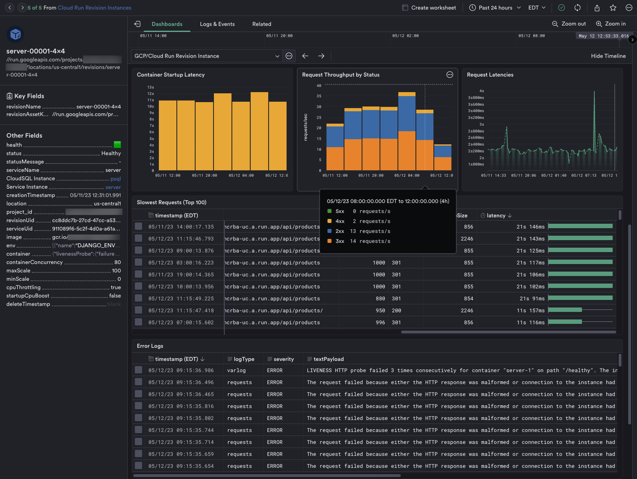
Task: Click logType column type icon
Action: (230, 359)
